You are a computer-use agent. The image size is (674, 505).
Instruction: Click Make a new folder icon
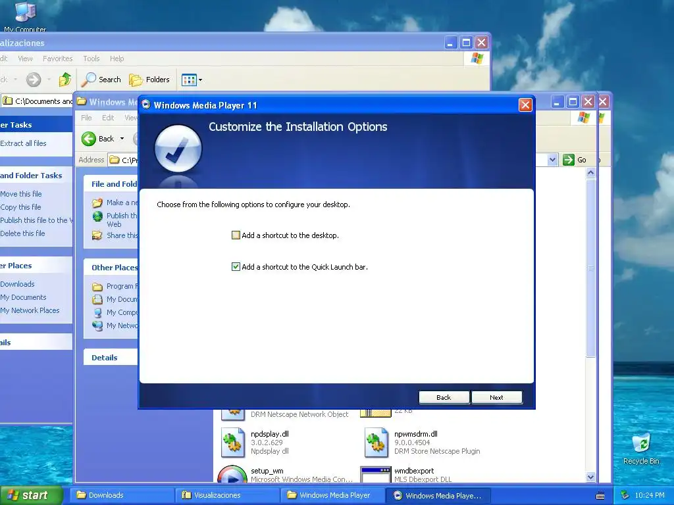(x=97, y=203)
